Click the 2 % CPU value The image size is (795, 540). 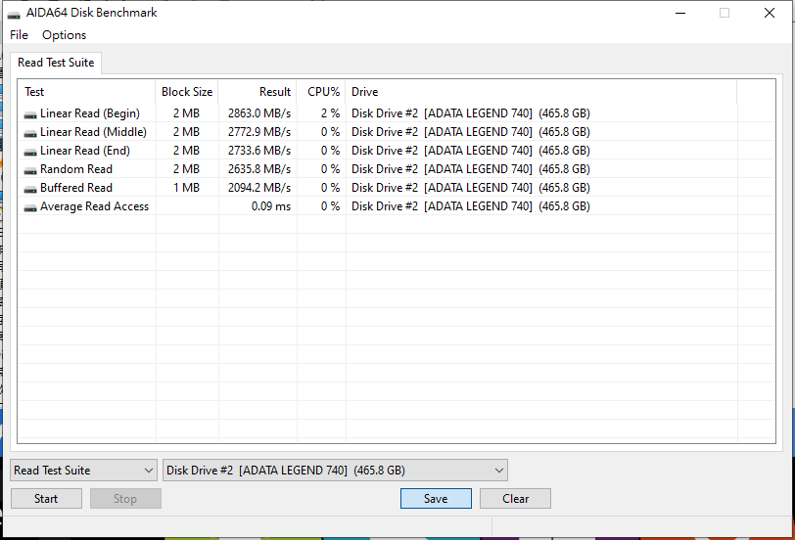pyautogui.click(x=330, y=113)
